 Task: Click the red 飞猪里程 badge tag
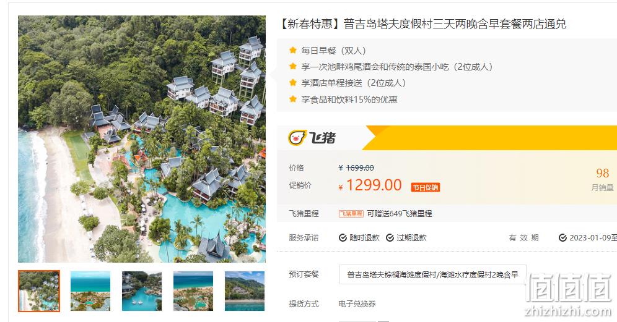351,214
